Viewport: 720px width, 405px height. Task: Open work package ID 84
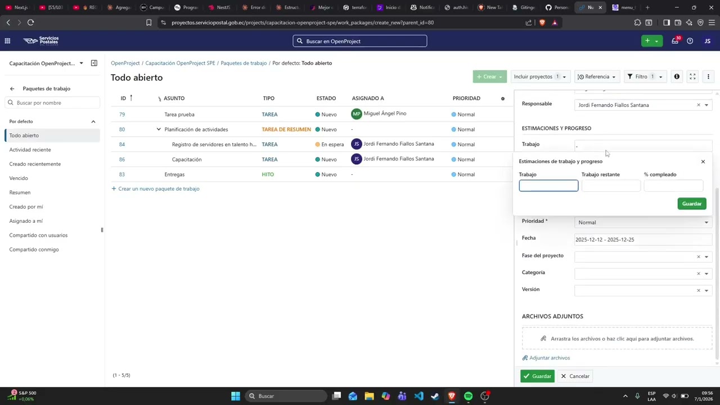(x=122, y=145)
